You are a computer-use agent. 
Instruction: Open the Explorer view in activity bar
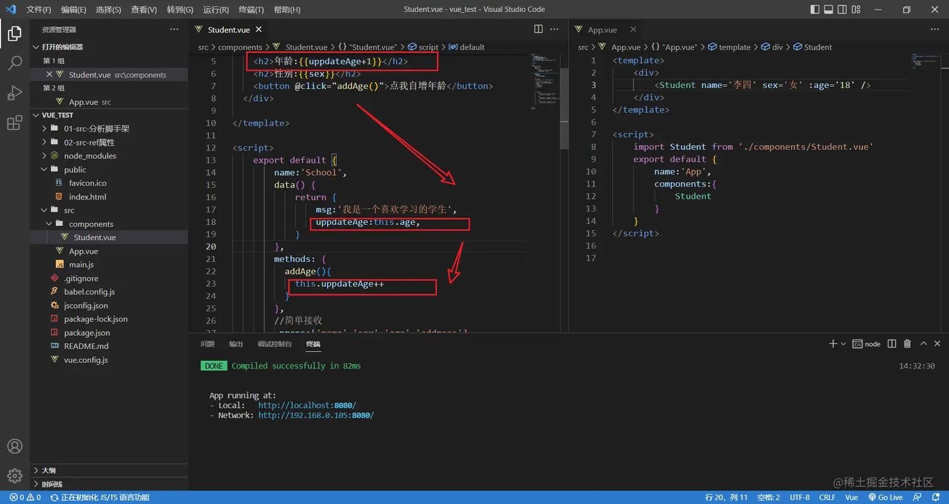click(x=14, y=33)
